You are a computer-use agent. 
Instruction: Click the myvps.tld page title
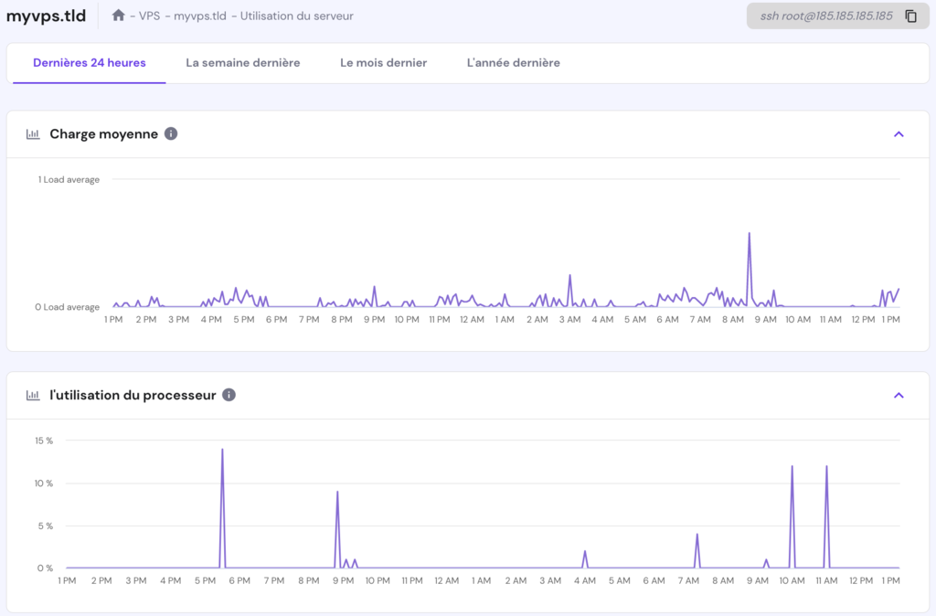pyautogui.click(x=47, y=16)
